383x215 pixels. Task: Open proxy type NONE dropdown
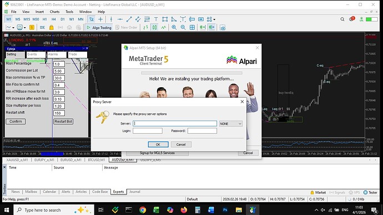coord(230,123)
